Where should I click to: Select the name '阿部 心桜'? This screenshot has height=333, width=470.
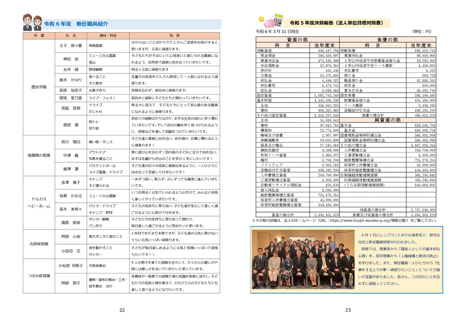coord(71,236)
